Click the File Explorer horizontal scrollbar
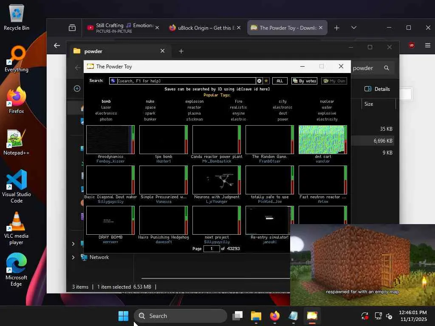The width and height of the screenshot is (435, 326). click(215, 278)
